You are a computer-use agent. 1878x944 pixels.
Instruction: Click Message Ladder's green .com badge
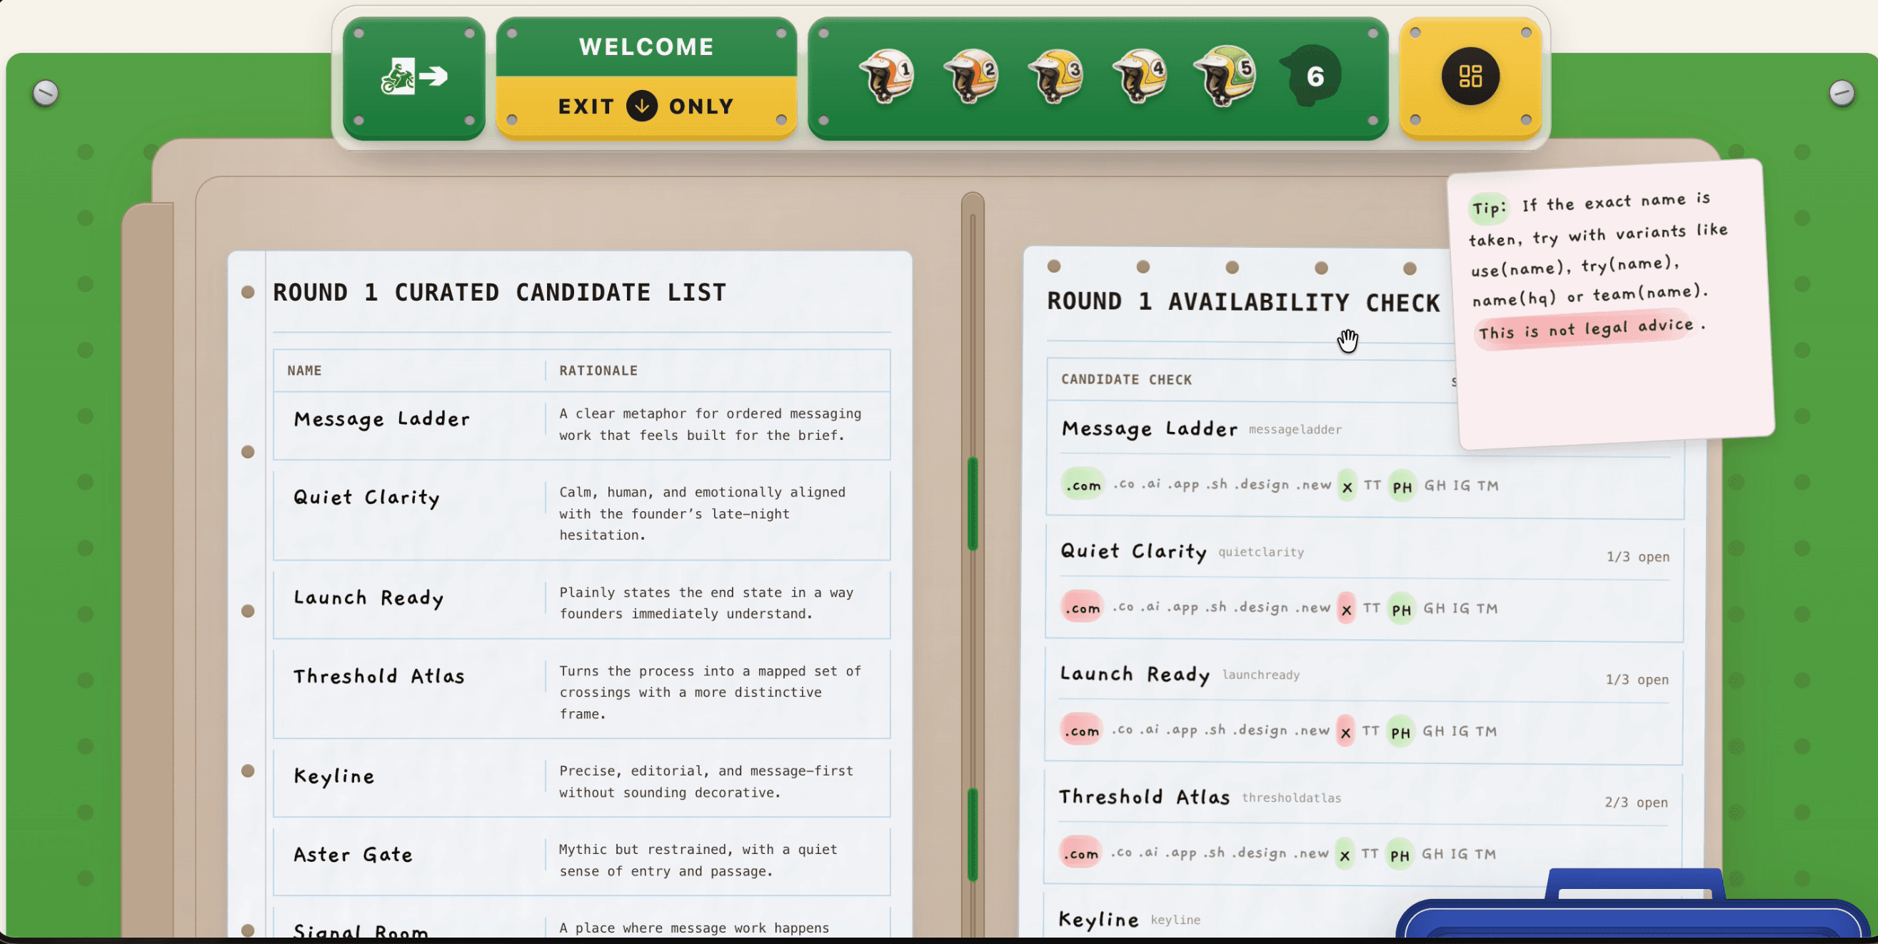pos(1083,486)
